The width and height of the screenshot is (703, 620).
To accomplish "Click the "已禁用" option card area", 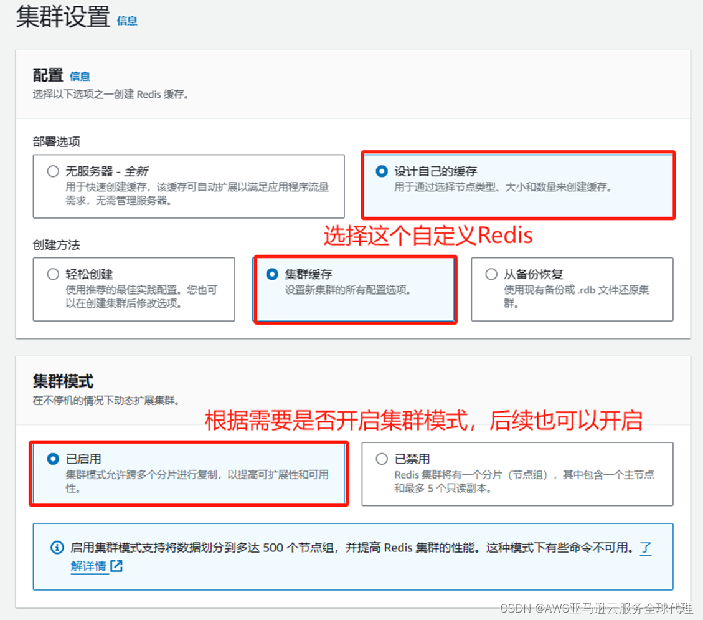I will click(x=517, y=474).
